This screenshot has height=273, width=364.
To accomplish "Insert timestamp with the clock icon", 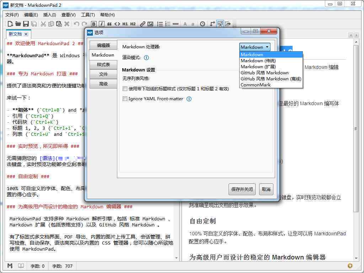I will (202, 24).
